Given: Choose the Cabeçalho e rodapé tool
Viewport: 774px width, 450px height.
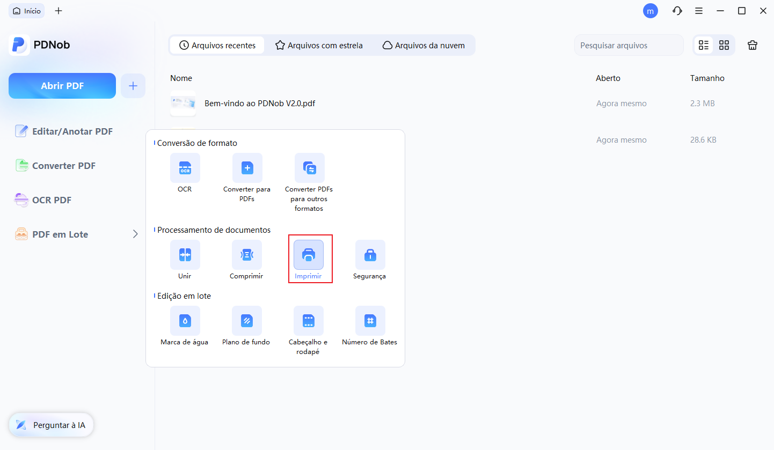Looking at the screenshot, I should [x=308, y=321].
